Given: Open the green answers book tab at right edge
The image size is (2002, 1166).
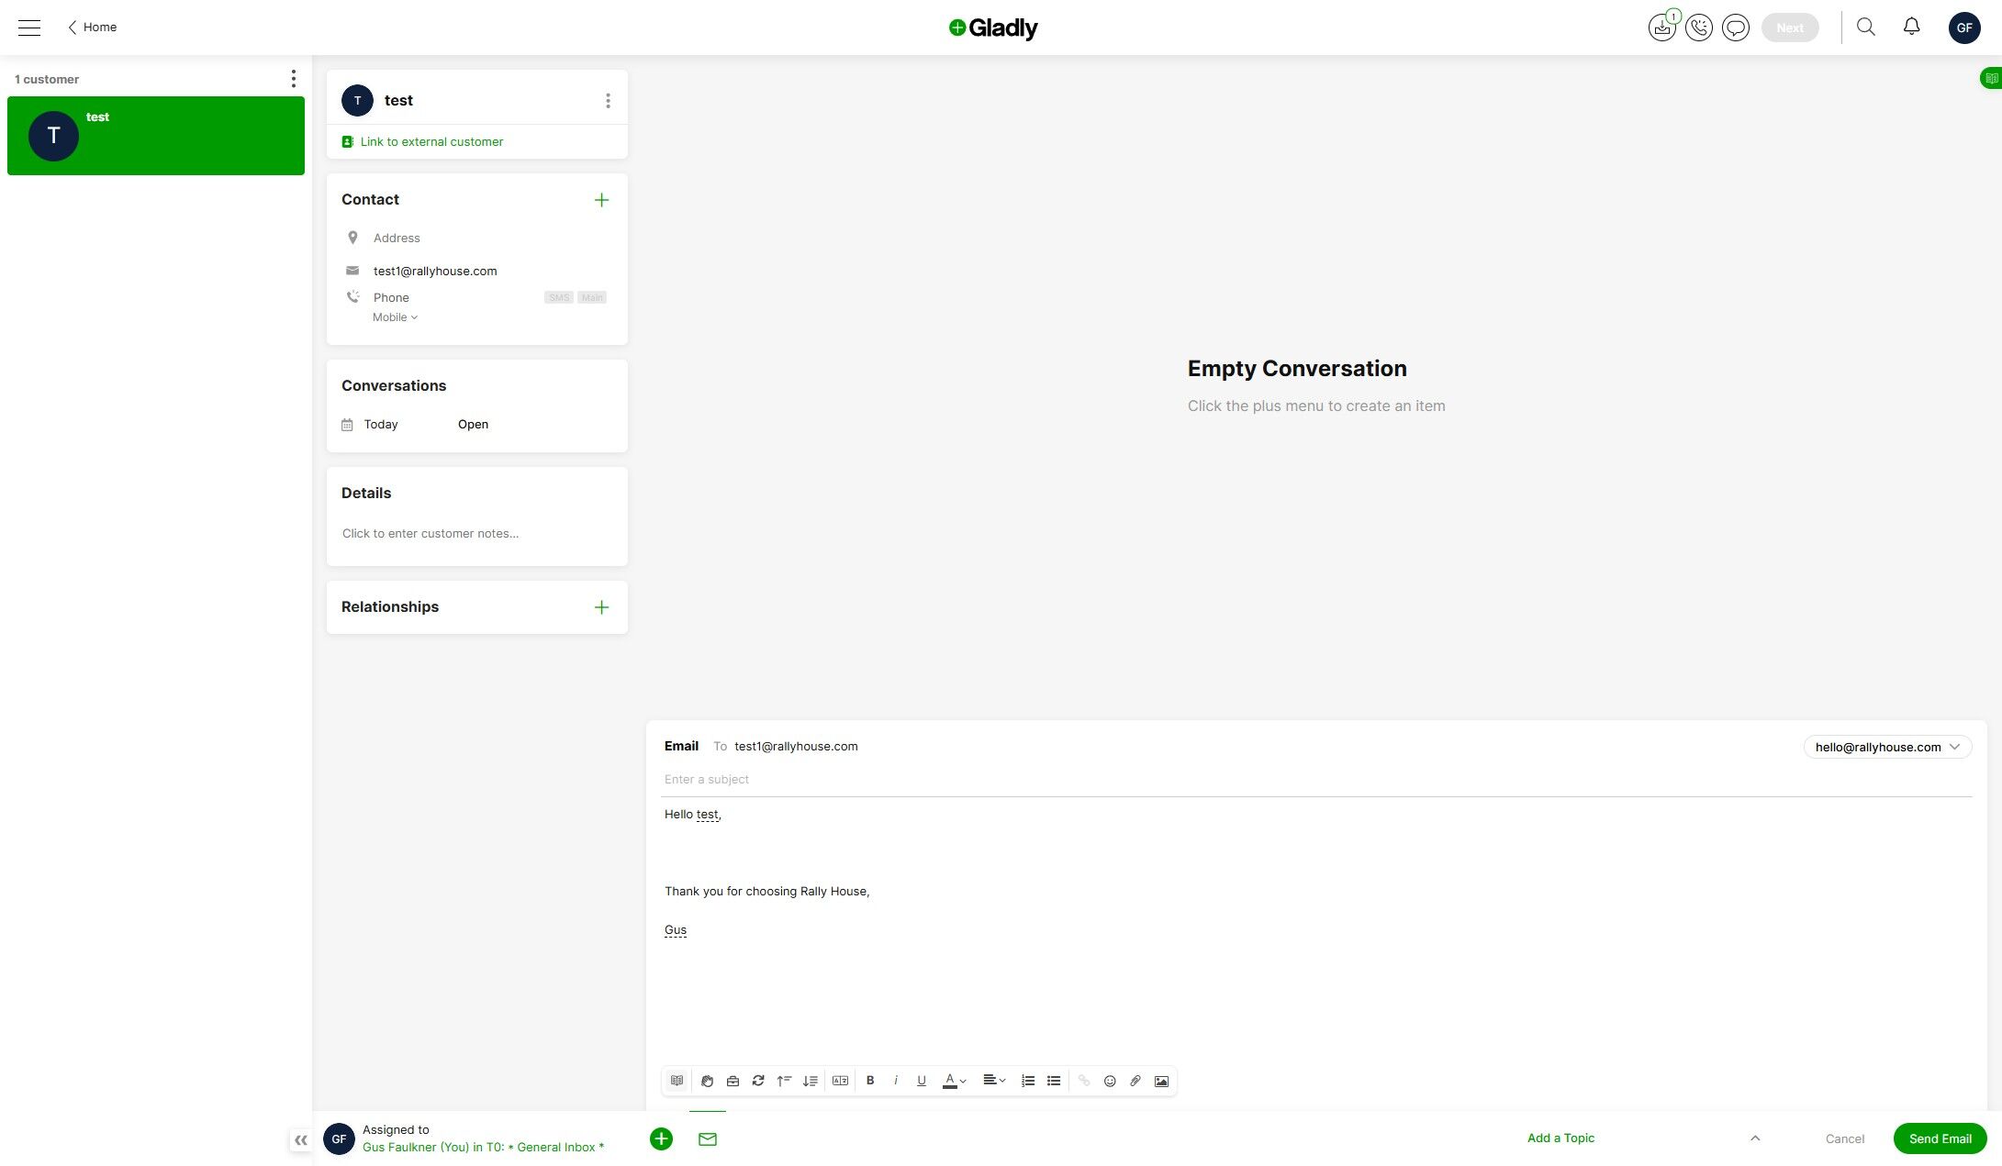Looking at the screenshot, I should click(x=1991, y=79).
